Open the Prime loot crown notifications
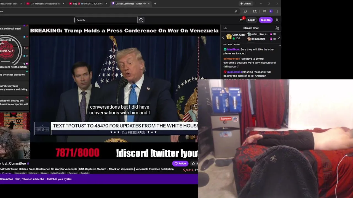Screen dimensions: 353x198 242,20
